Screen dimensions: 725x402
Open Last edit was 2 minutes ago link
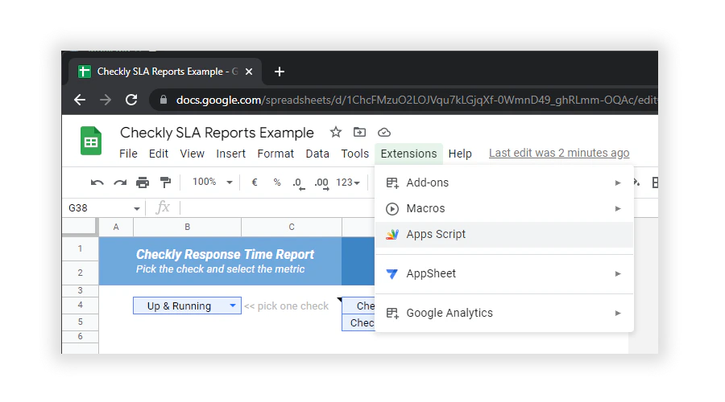tap(559, 154)
